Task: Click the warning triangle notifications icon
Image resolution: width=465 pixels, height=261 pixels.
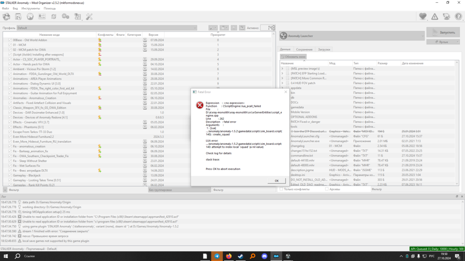Action: (434, 17)
